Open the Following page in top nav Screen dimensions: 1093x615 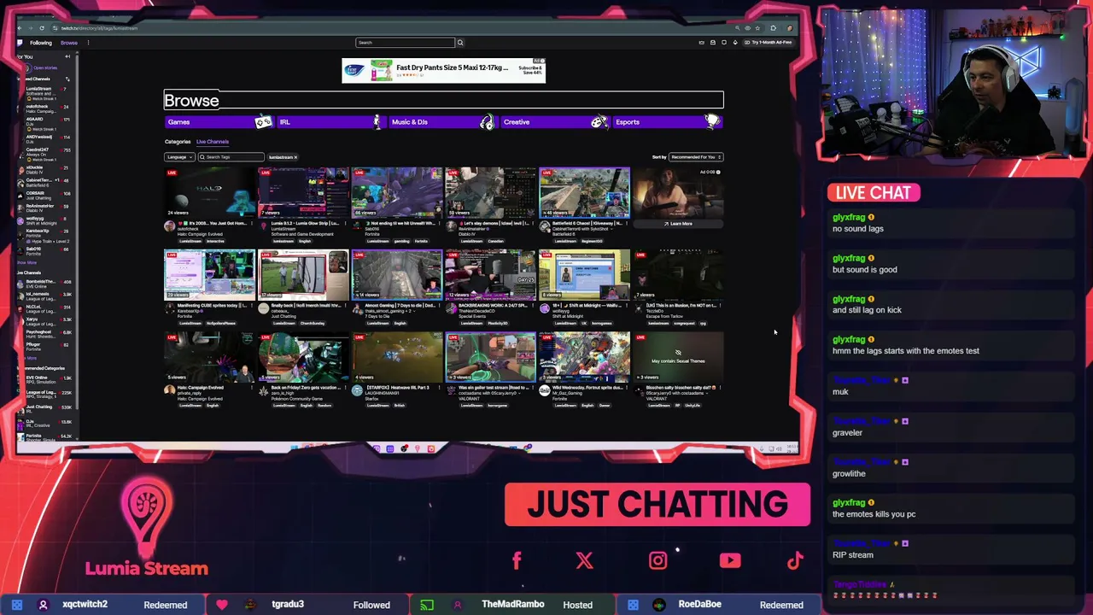[41, 43]
